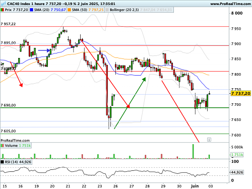Click the yellow 7 737,20 price tag

tap(241, 93)
